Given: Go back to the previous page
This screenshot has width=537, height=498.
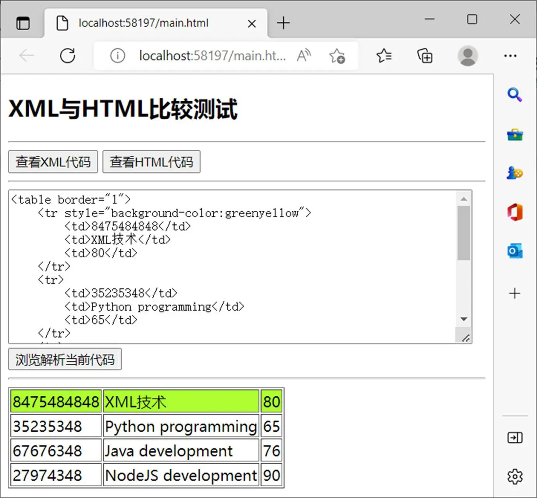Looking at the screenshot, I should [x=27, y=56].
